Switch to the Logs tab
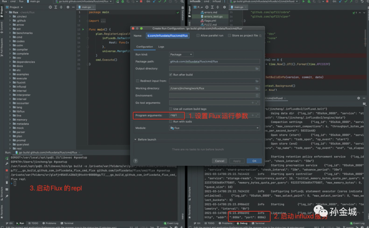This screenshot has height=228, width=369. (x=161, y=47)
